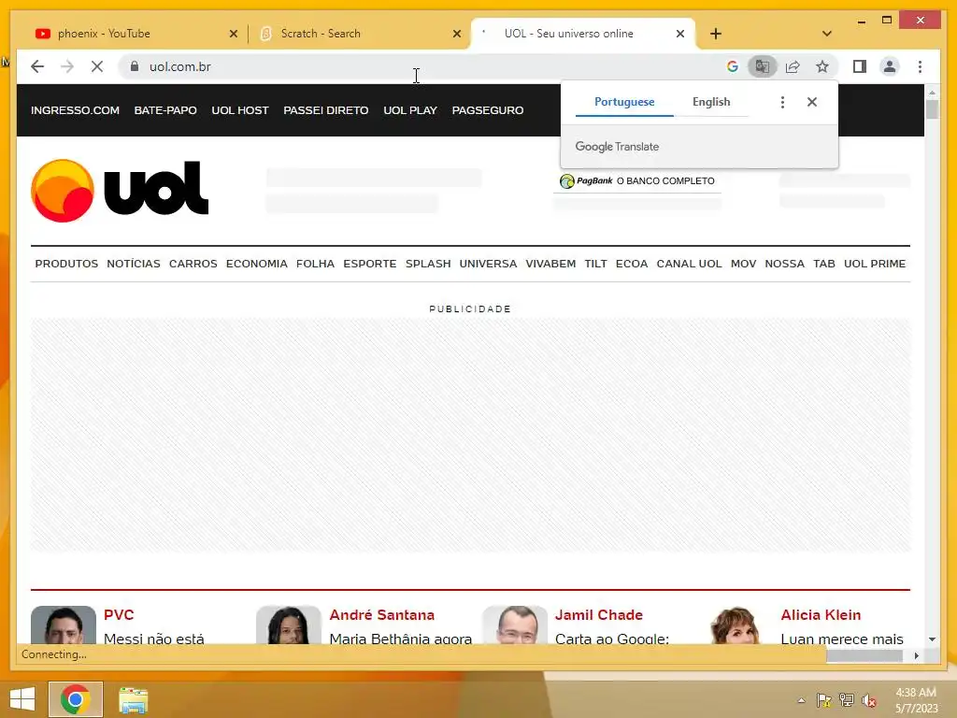Open the PRODUTOS menu item
957x718 pixels.
point(66,264)
